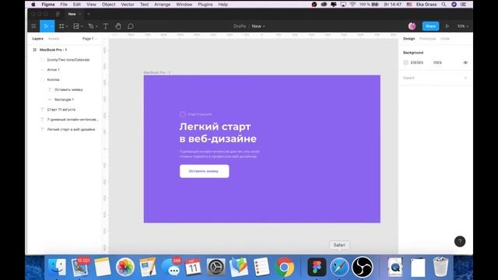
Task: Select the Rectangle shape tool
Action: tap(76, 26)
